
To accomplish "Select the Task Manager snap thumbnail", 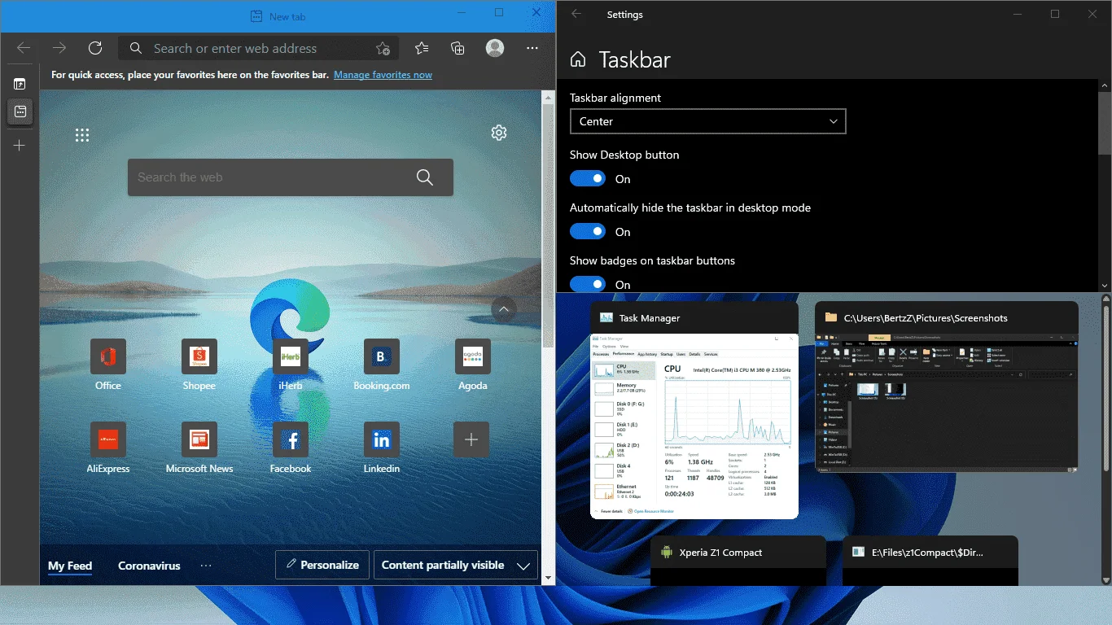I will pyautogui.click(x=694, y=410).
